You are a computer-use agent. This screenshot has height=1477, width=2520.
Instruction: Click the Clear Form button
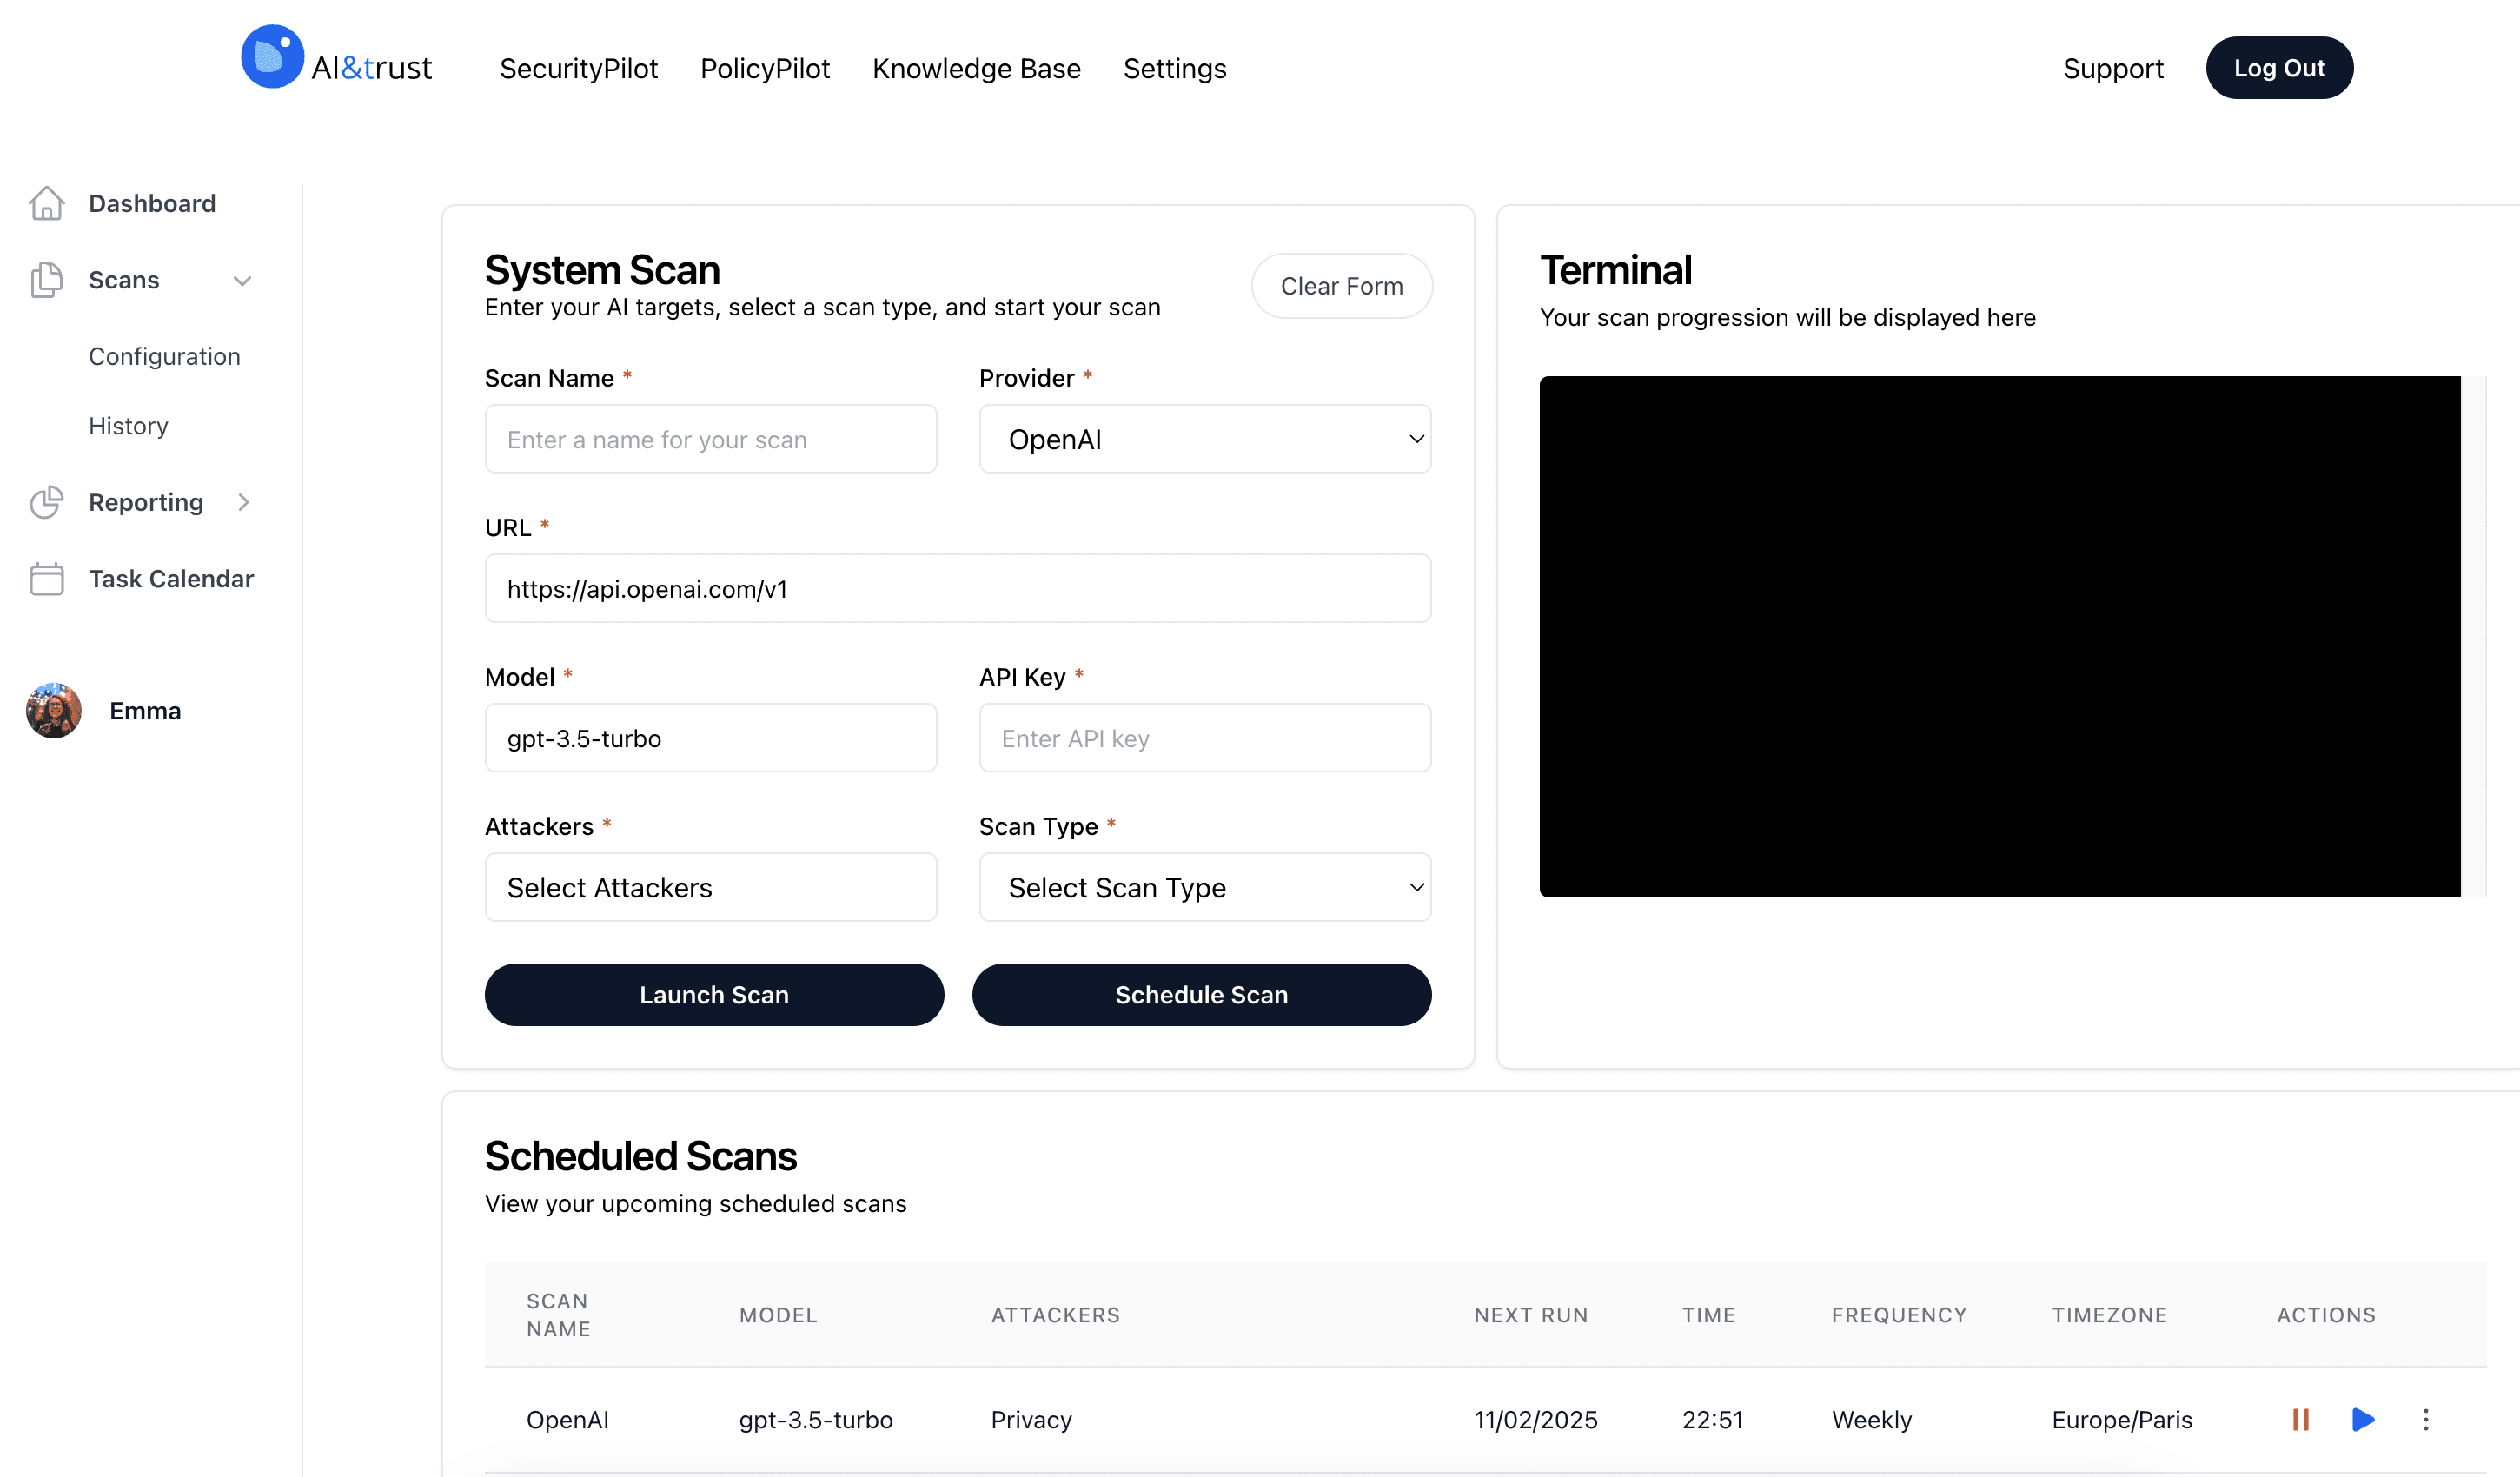click(1341, 286)
